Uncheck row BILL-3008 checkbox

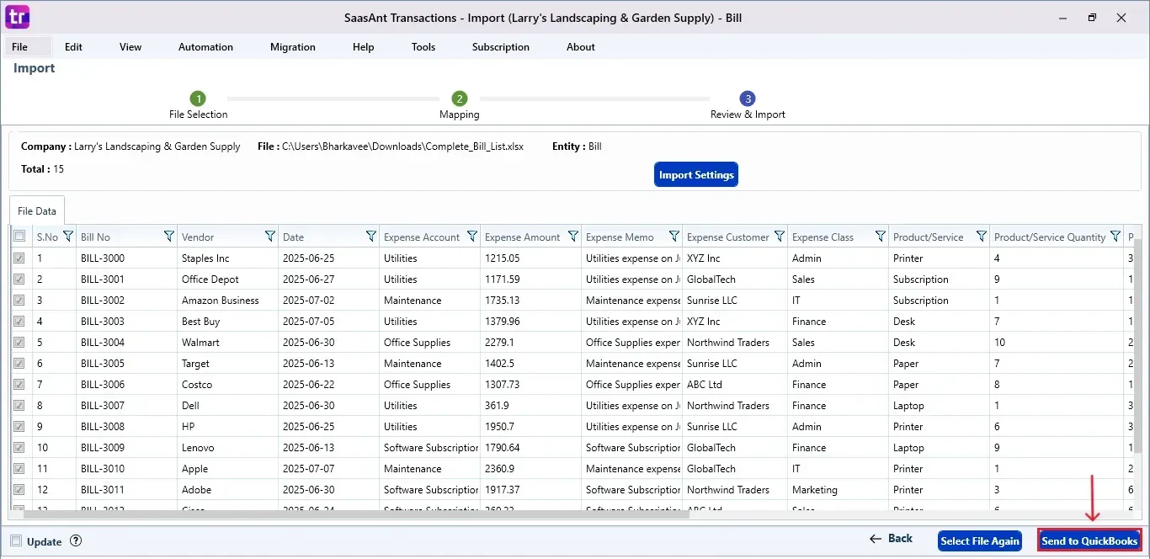19,427
